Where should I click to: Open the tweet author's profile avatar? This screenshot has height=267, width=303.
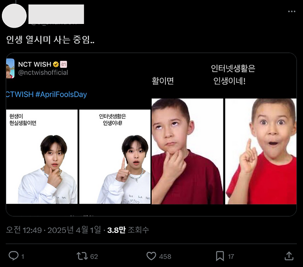click(14, 16)
